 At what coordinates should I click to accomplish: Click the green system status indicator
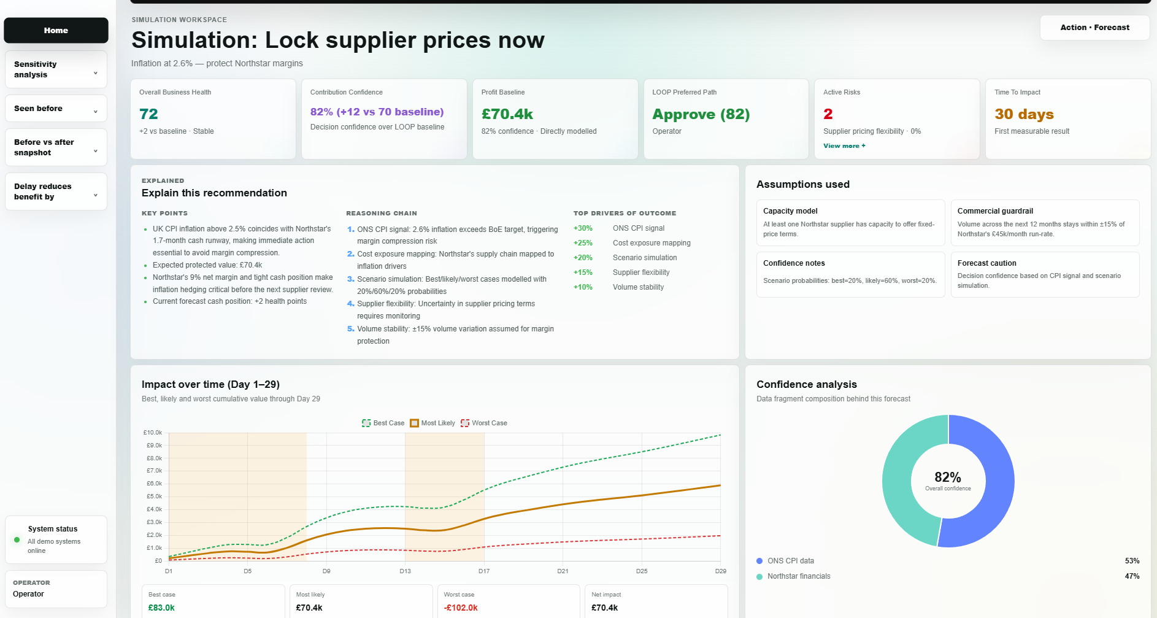[x=17, y=540]
